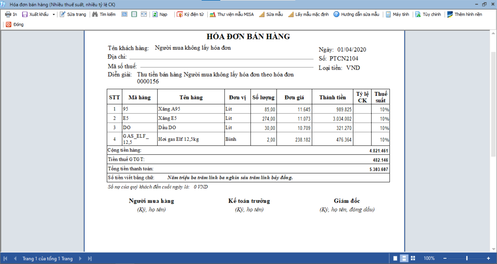This screenshot has width=497, height=264.
Task: Open the Xuất khẩu dropdown arrow
Action: click(54, 14)
